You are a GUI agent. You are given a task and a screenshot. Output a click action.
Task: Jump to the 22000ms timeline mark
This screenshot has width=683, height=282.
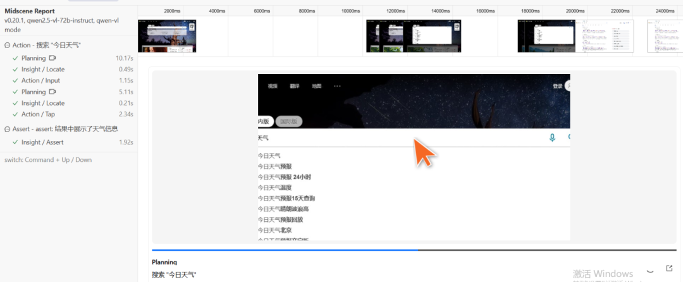620,11
